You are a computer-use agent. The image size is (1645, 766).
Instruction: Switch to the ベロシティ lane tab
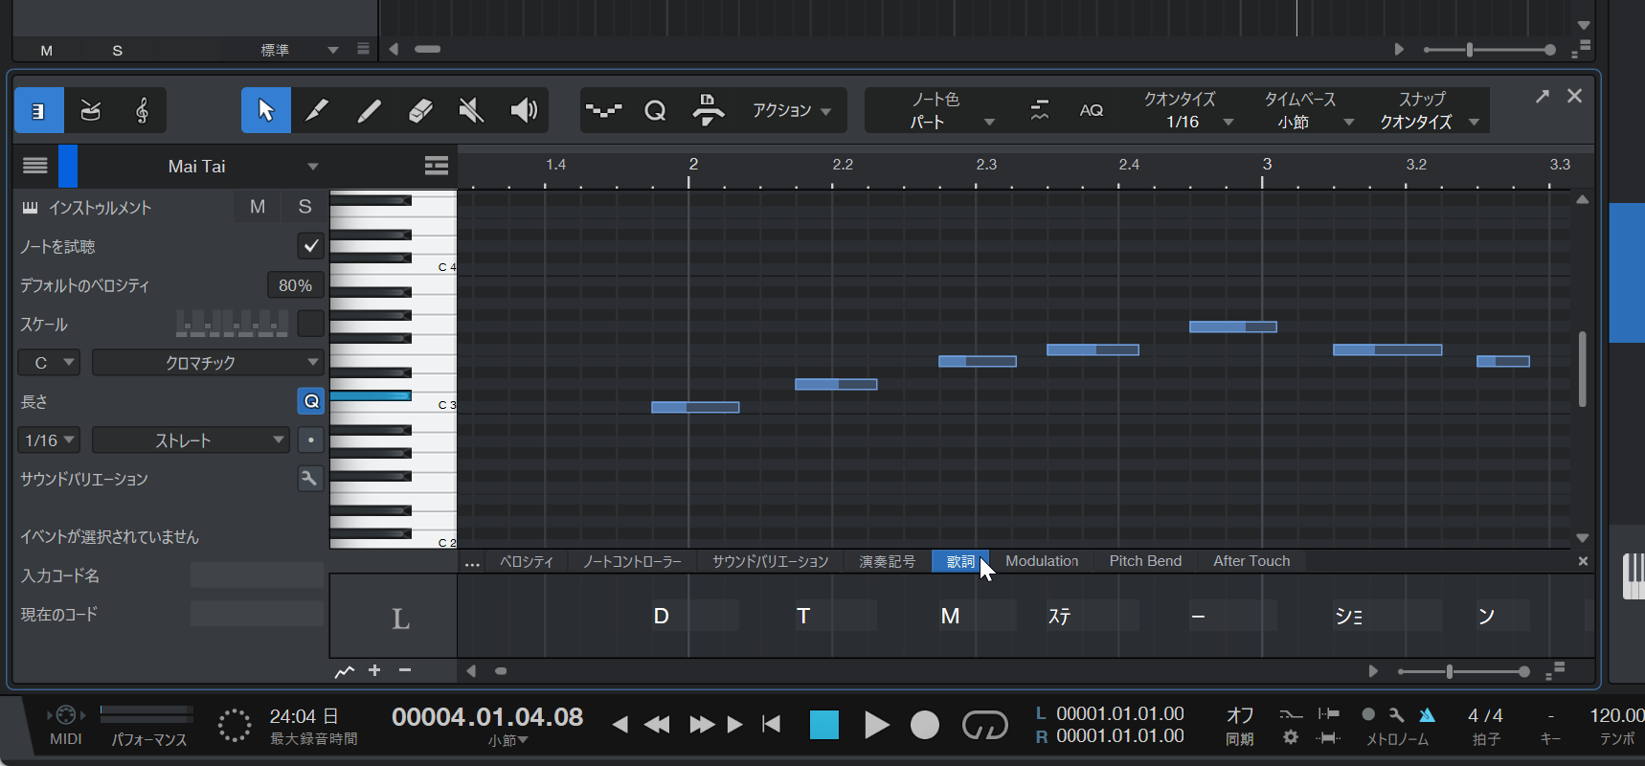[527, 561]
